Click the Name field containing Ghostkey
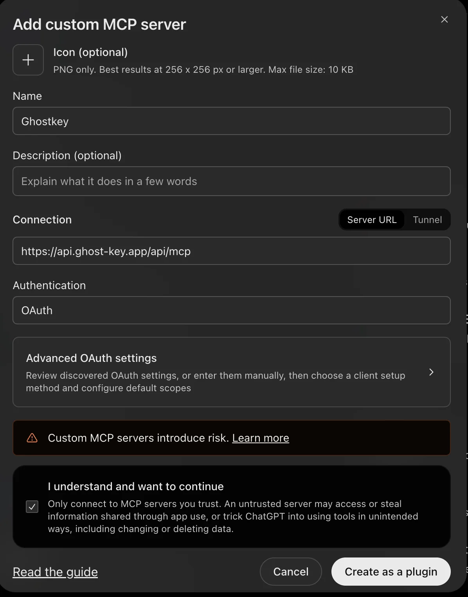This screenshot has width=468, height=597. point(232,121)
